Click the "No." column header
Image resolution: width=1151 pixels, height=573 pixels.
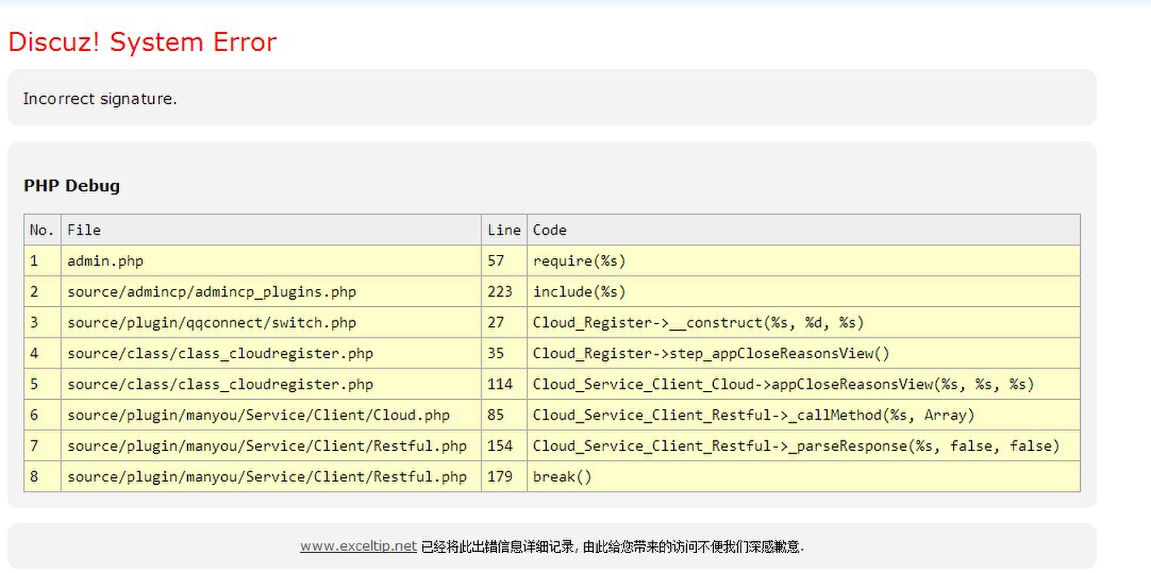click(x=43, y=230)
